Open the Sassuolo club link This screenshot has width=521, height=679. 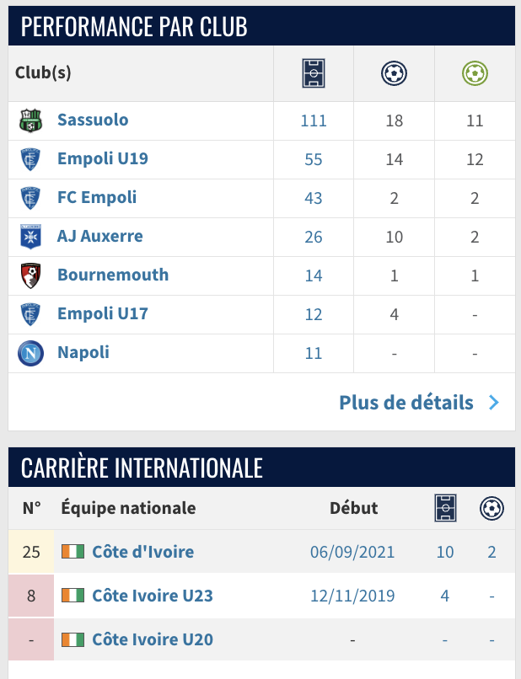(x=93, y=120)
